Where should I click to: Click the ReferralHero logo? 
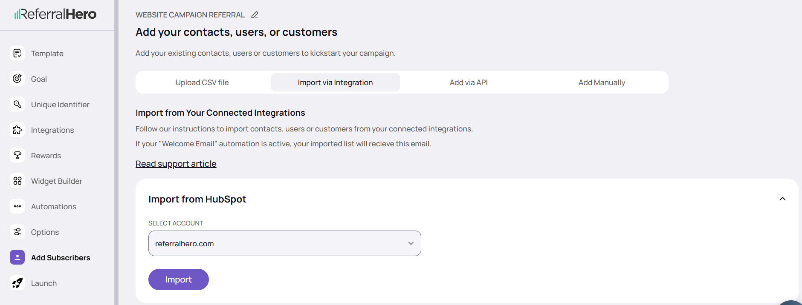point(55,14)
